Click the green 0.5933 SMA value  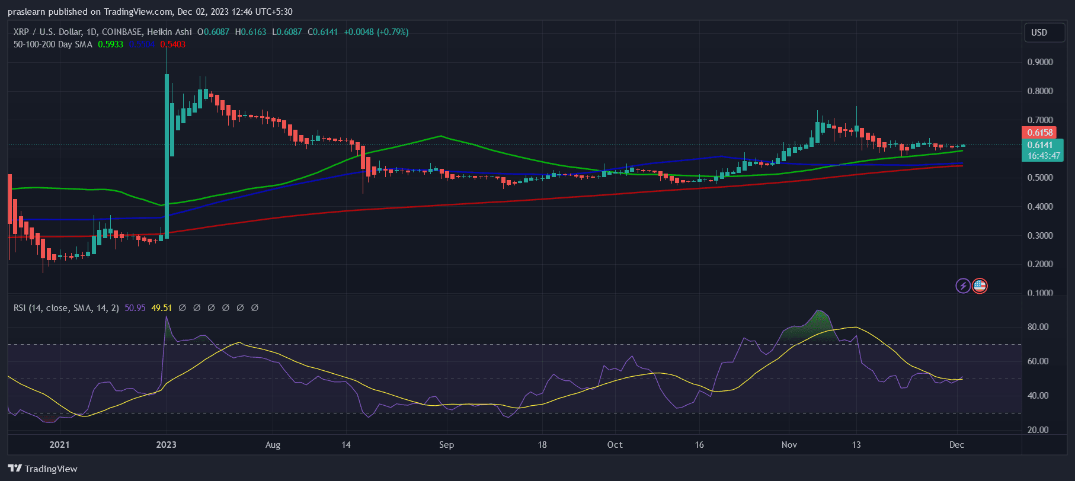[x=110, y=44]
